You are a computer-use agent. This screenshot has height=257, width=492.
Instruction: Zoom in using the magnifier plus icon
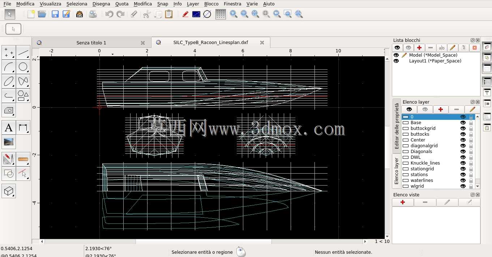234,14
